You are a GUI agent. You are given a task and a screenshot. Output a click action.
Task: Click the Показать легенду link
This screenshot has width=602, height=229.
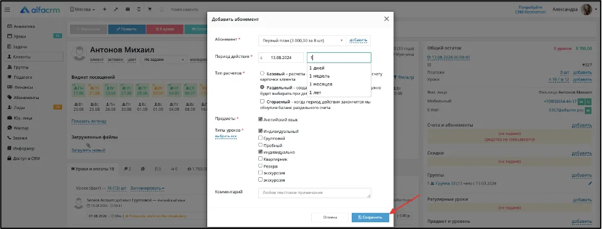(x=89, y=121)
